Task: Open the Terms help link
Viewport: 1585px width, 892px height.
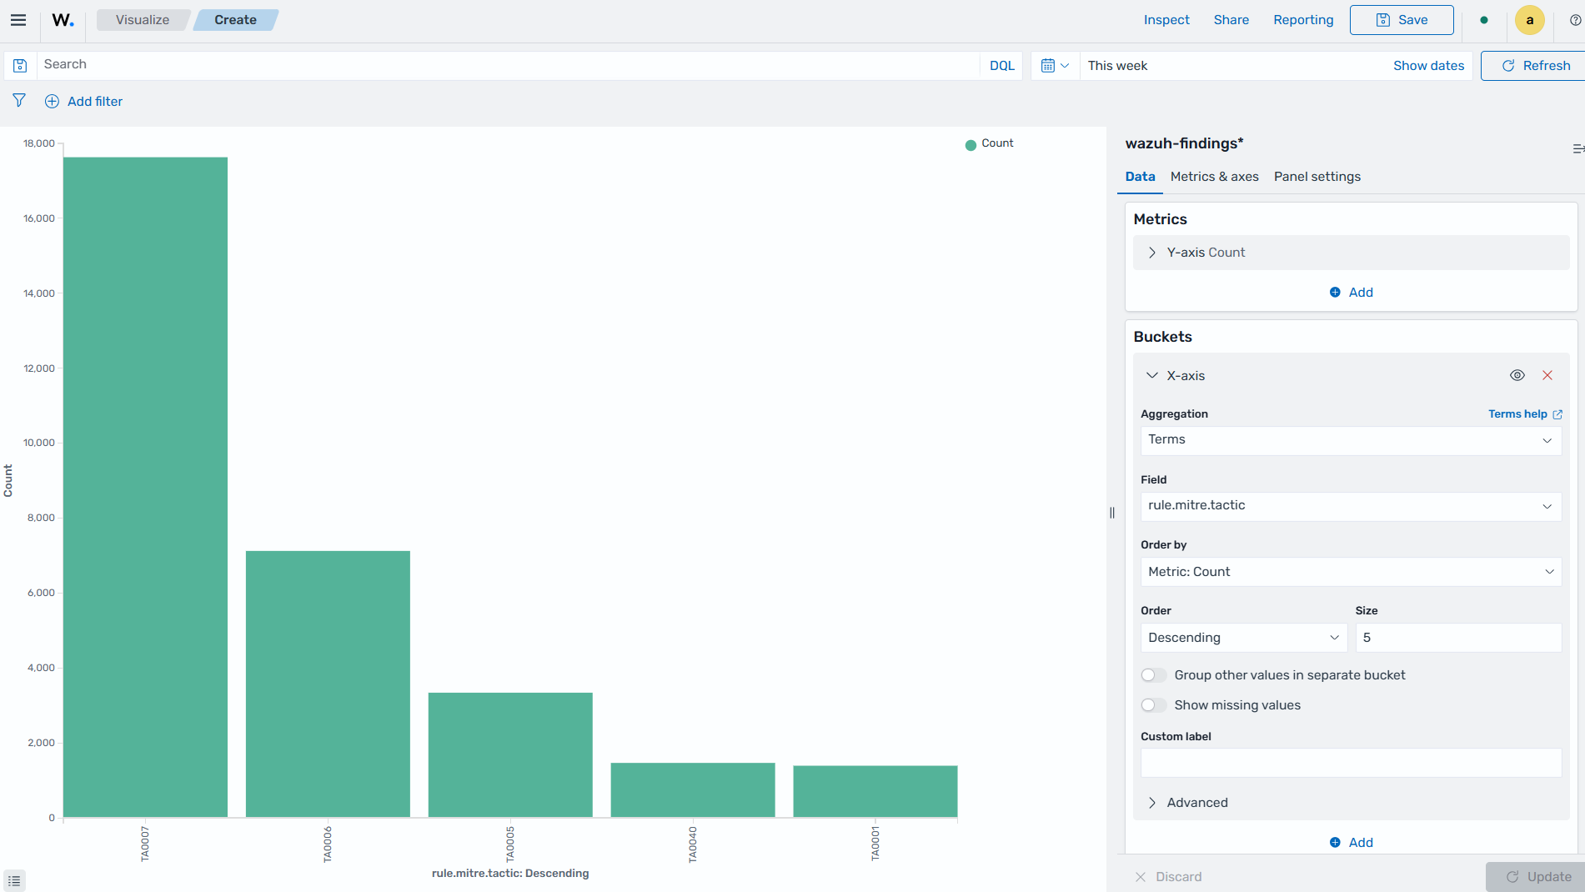Action: click(x=1525, y=414)
